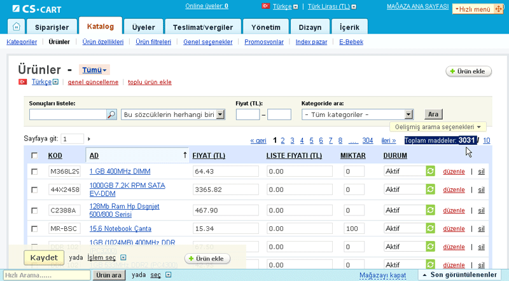The width and height of the screenshot is (509, 281).
Task: Click the Mağazayı kapat link
Action: (383, 275)
